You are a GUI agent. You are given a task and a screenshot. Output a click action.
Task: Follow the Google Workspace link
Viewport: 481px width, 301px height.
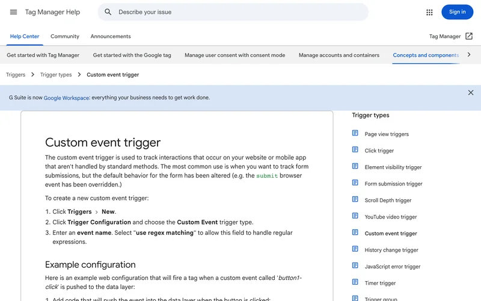tap(66, 98)
